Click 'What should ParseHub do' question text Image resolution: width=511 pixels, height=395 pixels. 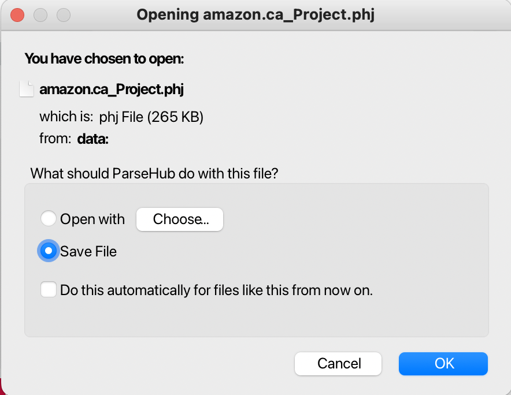pos(154,173)
